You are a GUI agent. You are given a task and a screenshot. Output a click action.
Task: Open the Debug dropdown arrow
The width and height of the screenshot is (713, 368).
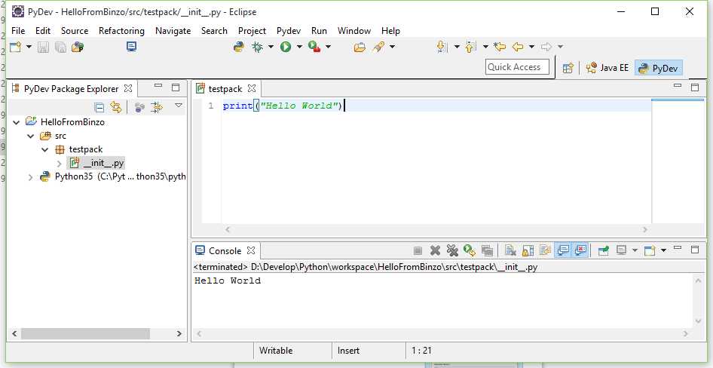(271, 47)
